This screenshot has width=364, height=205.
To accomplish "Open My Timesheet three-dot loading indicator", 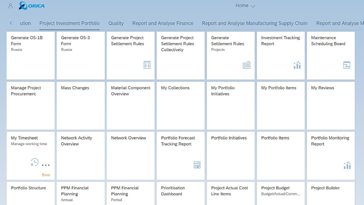I will (x=46, y=165).
